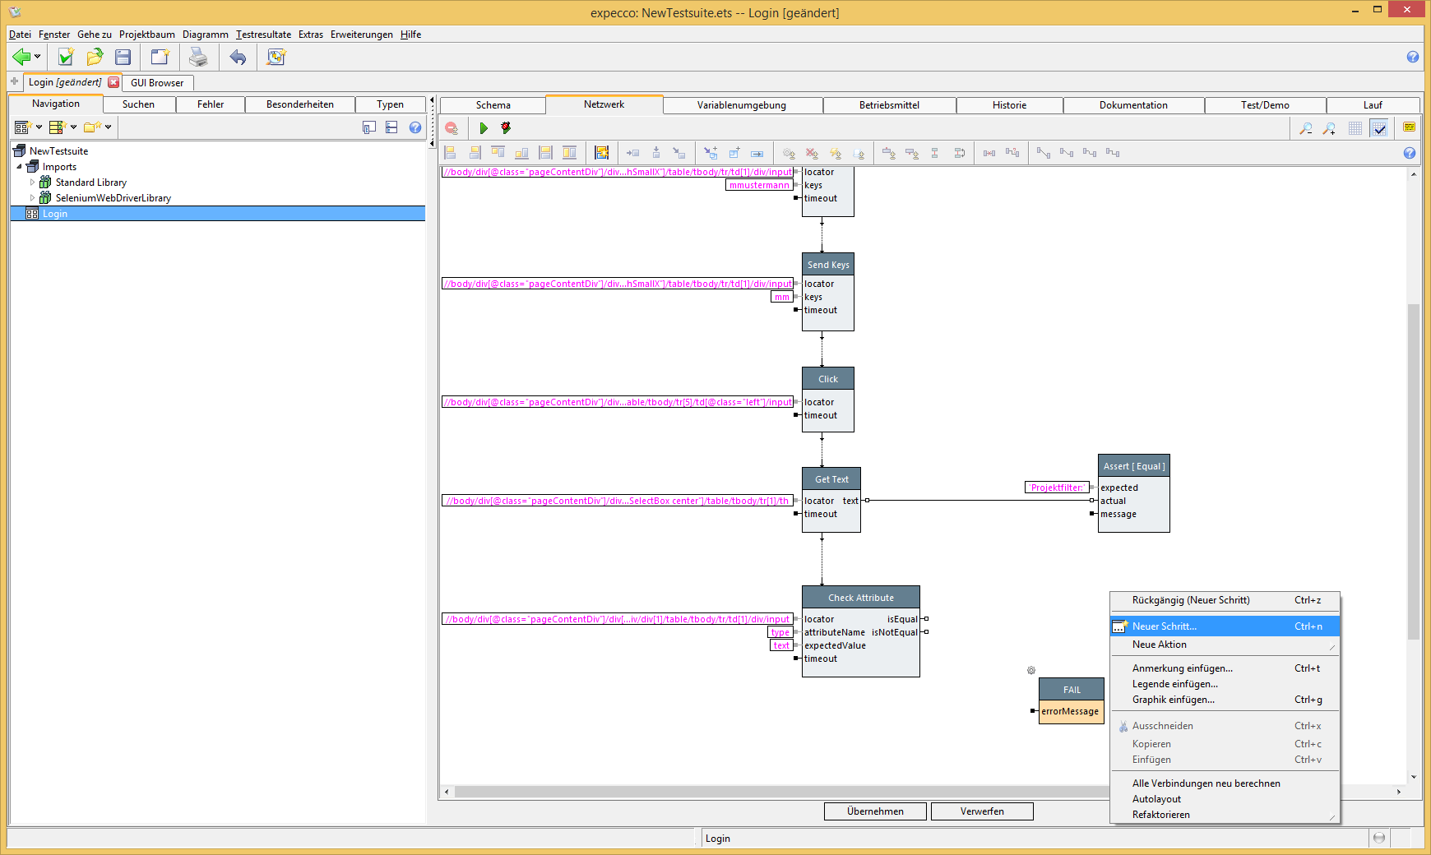This screenshot has height=855, width=1431.
Task: Toggle the grid display in diagram
Action: tap(1355, 128)
